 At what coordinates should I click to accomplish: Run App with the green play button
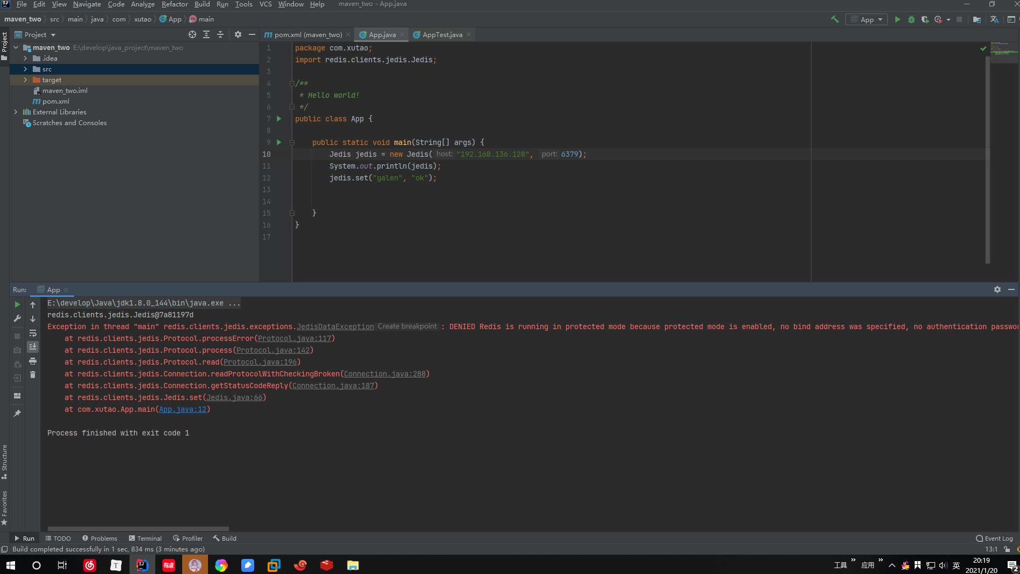click(897, 19)
